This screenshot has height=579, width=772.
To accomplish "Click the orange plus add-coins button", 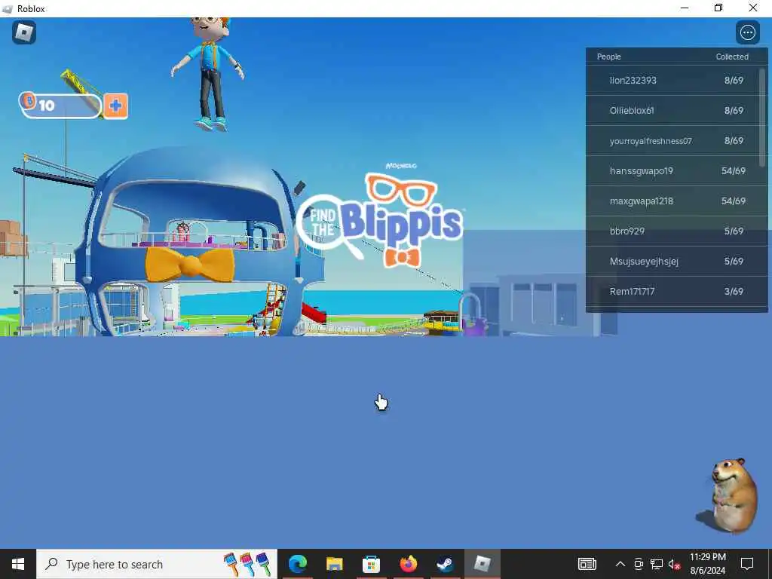I will coord(115,106).
